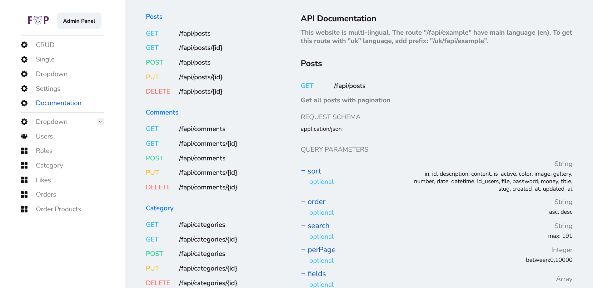Click the 'max: 191' value

coord(560,236)
